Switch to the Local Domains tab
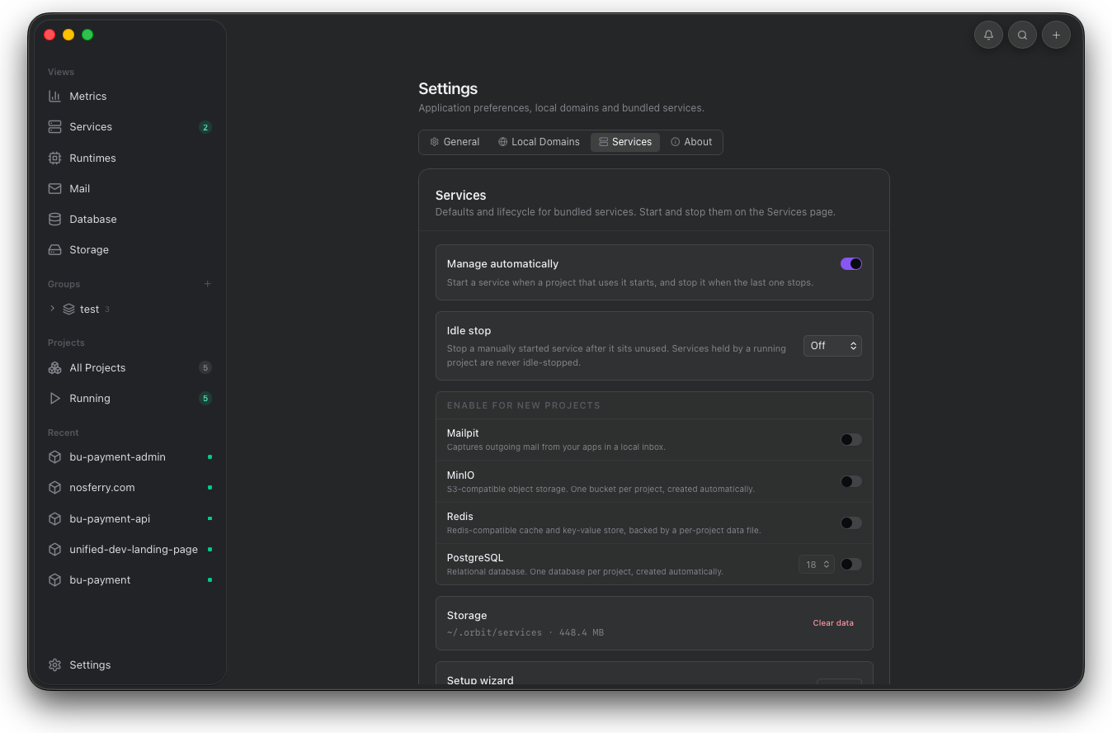1112x733 pixels. point(539,142)
